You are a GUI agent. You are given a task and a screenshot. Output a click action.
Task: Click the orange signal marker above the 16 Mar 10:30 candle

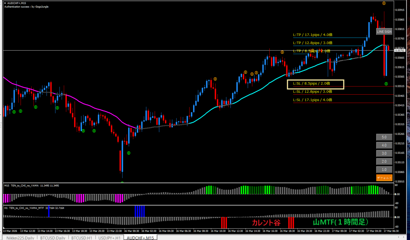click(x=215, y=79)
